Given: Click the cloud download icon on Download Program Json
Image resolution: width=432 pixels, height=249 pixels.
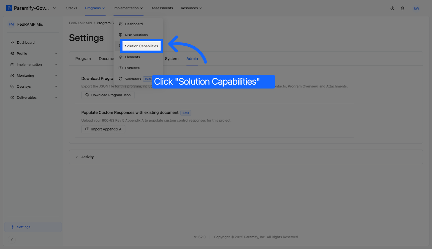Looking at the screenshot, I should (x=87, y=95).
